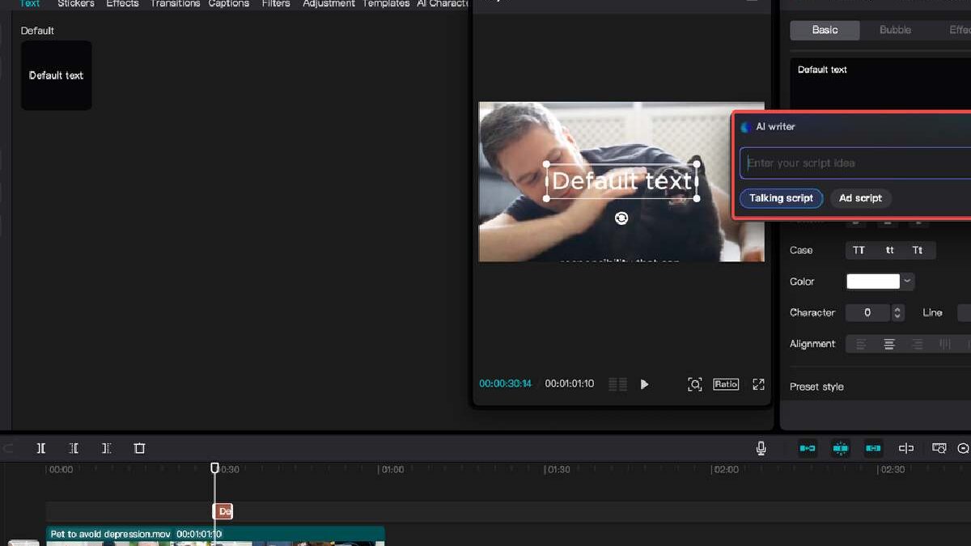The width and height of the screenshot is (971, 546).
Task: Select center text alignment
Action: pyautogui.click(x=888, y=344)
